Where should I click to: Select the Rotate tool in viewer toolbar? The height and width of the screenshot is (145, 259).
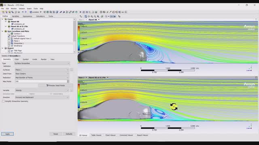(86, 17)
